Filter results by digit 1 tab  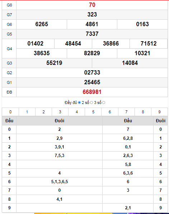(27, 112)
